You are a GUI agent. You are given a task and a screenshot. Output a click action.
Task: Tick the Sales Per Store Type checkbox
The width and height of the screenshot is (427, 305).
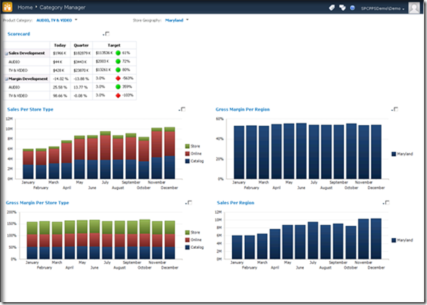click(x=184, y=109)
